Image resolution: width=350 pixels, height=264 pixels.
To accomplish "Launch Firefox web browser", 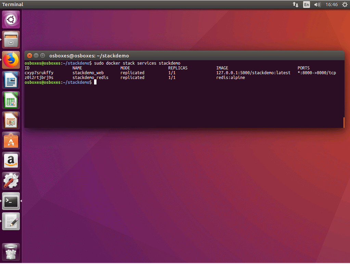I will (x=11, y=60).
